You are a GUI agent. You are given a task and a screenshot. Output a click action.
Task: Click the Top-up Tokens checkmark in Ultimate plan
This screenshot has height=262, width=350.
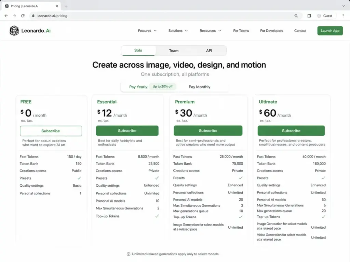(x=323, y=217)
